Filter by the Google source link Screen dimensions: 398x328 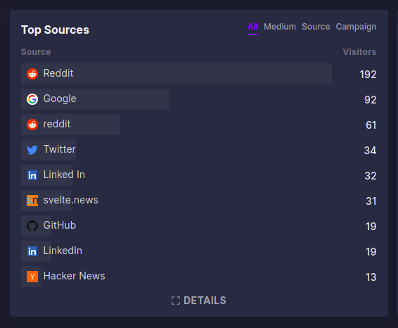[x=60, y=99]
